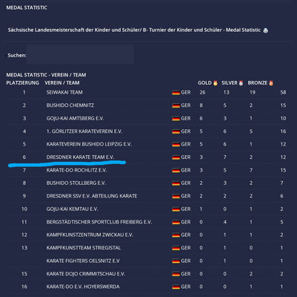The height and width of the screenshot is (297, 297).
Task: Click SEIWAKAI TEAM gold count 26
Action: 202,92
